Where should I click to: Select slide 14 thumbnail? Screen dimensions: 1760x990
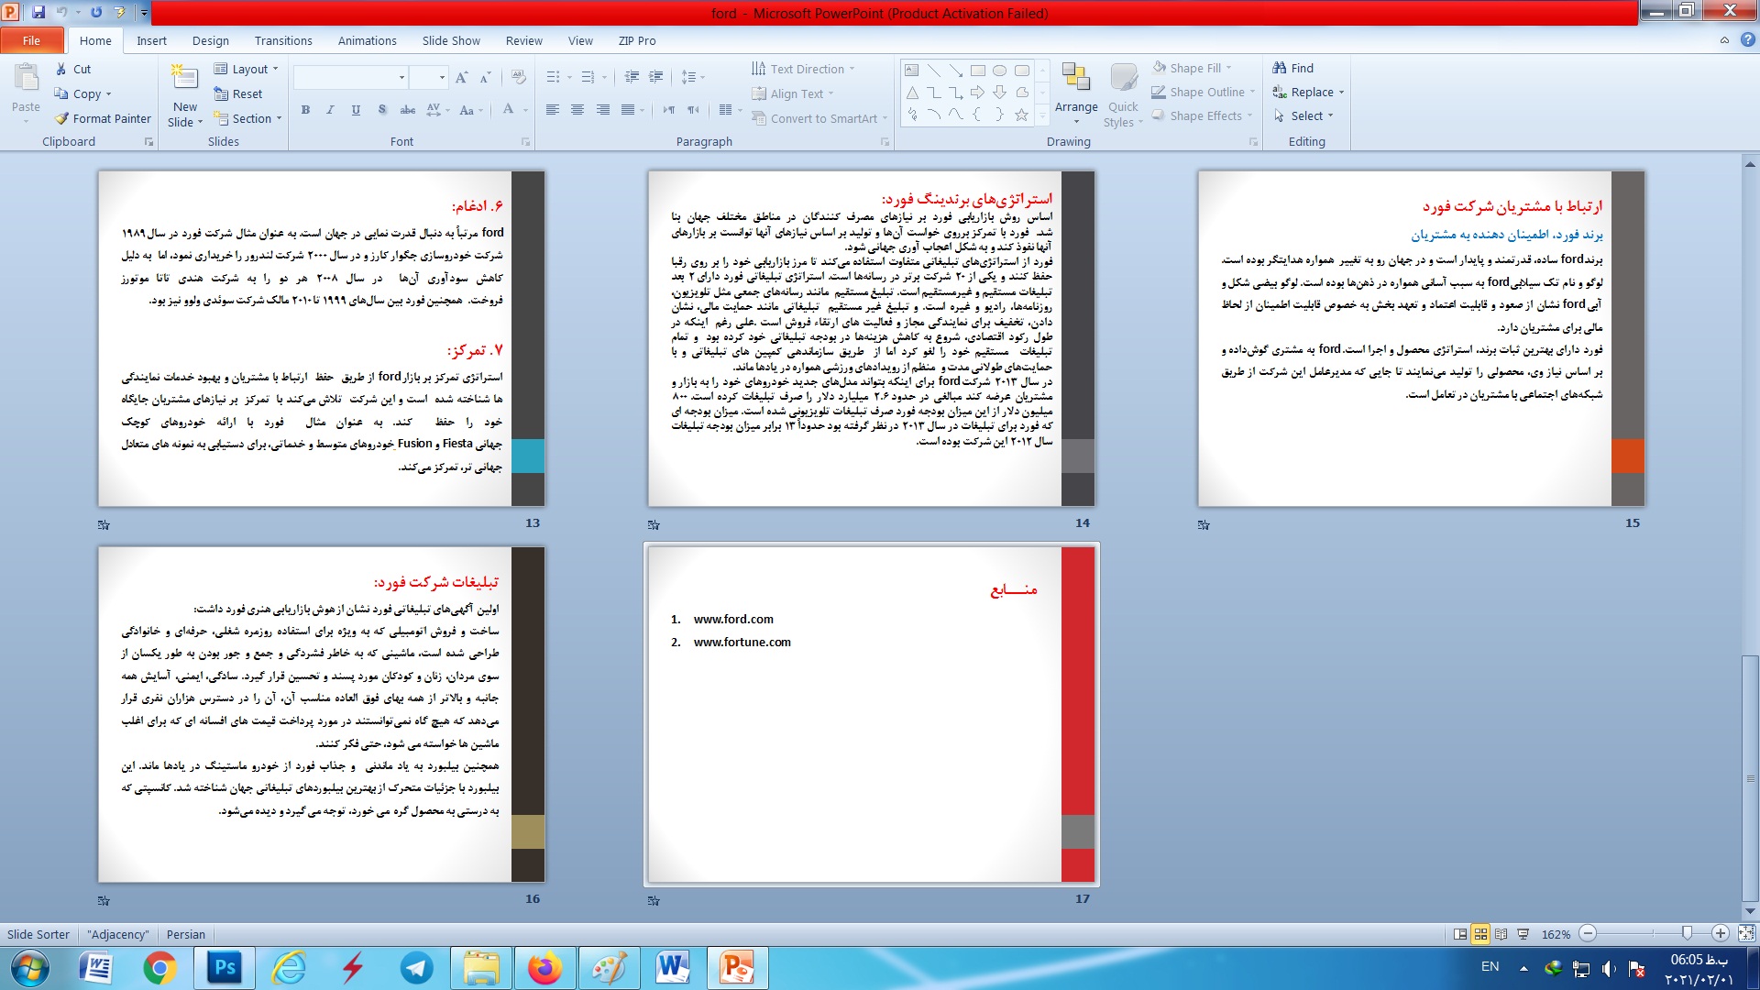click(871, 338)
